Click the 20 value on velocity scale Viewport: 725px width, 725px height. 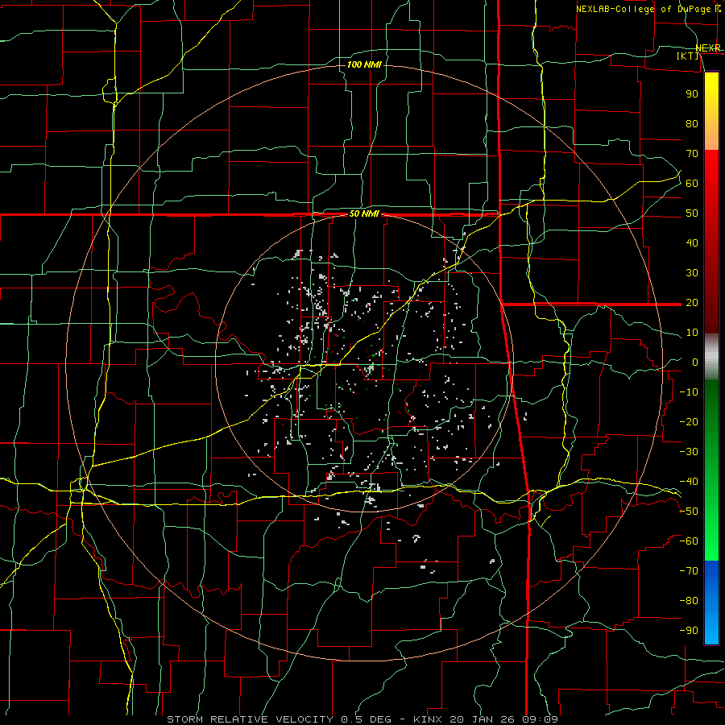click(x=692, y=303)
